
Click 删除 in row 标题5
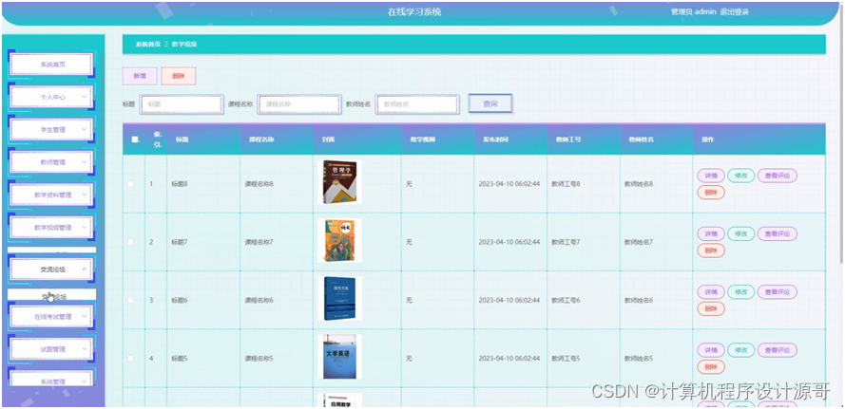(x=711, y=366)
